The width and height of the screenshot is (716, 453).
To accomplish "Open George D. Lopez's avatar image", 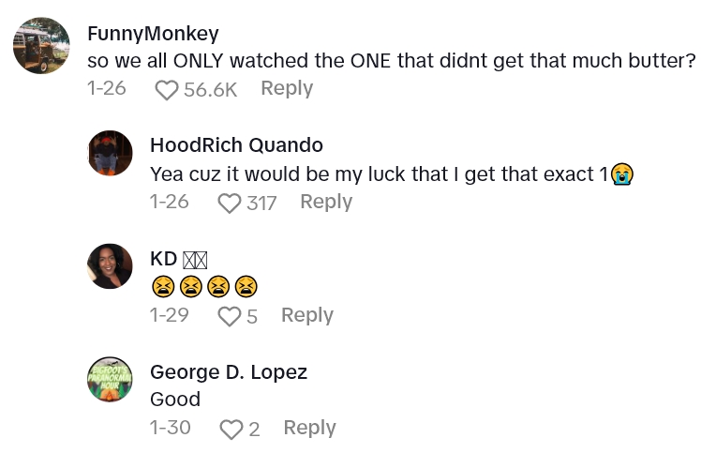I will 110,379.
